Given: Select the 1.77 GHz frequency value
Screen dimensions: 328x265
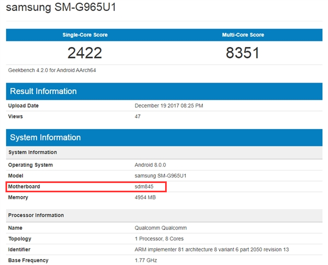Looking at the screenshot, I should point(146,261).
